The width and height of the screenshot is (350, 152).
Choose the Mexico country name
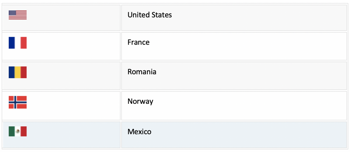139,132
